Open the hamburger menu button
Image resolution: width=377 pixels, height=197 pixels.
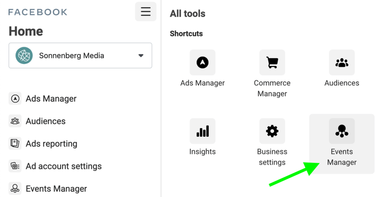coord(146,12)
